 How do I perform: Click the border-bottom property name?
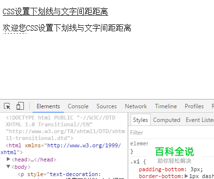(160, 176)
